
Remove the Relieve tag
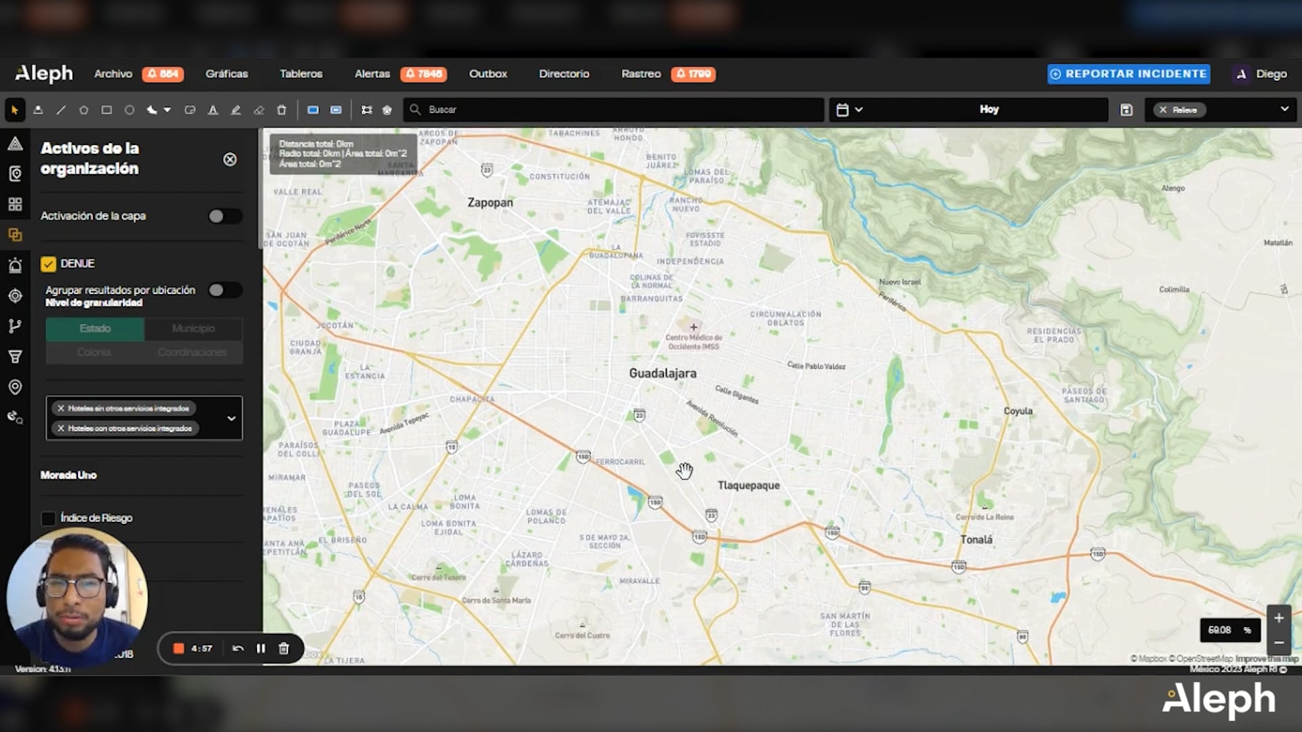pos(1163,110)
